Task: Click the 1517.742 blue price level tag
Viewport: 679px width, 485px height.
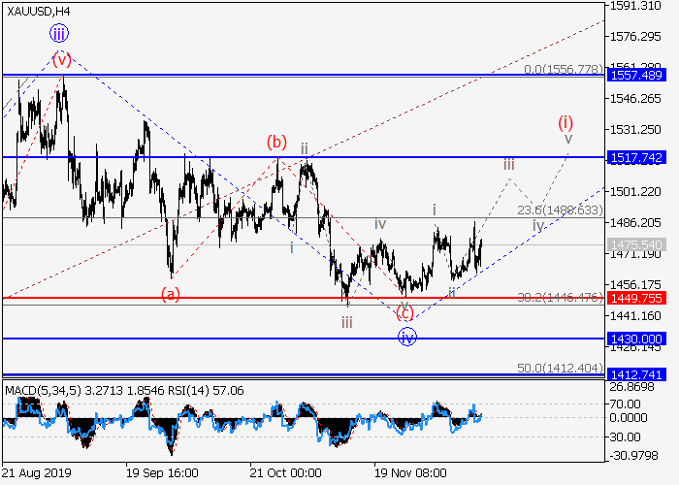Action: 634,157
